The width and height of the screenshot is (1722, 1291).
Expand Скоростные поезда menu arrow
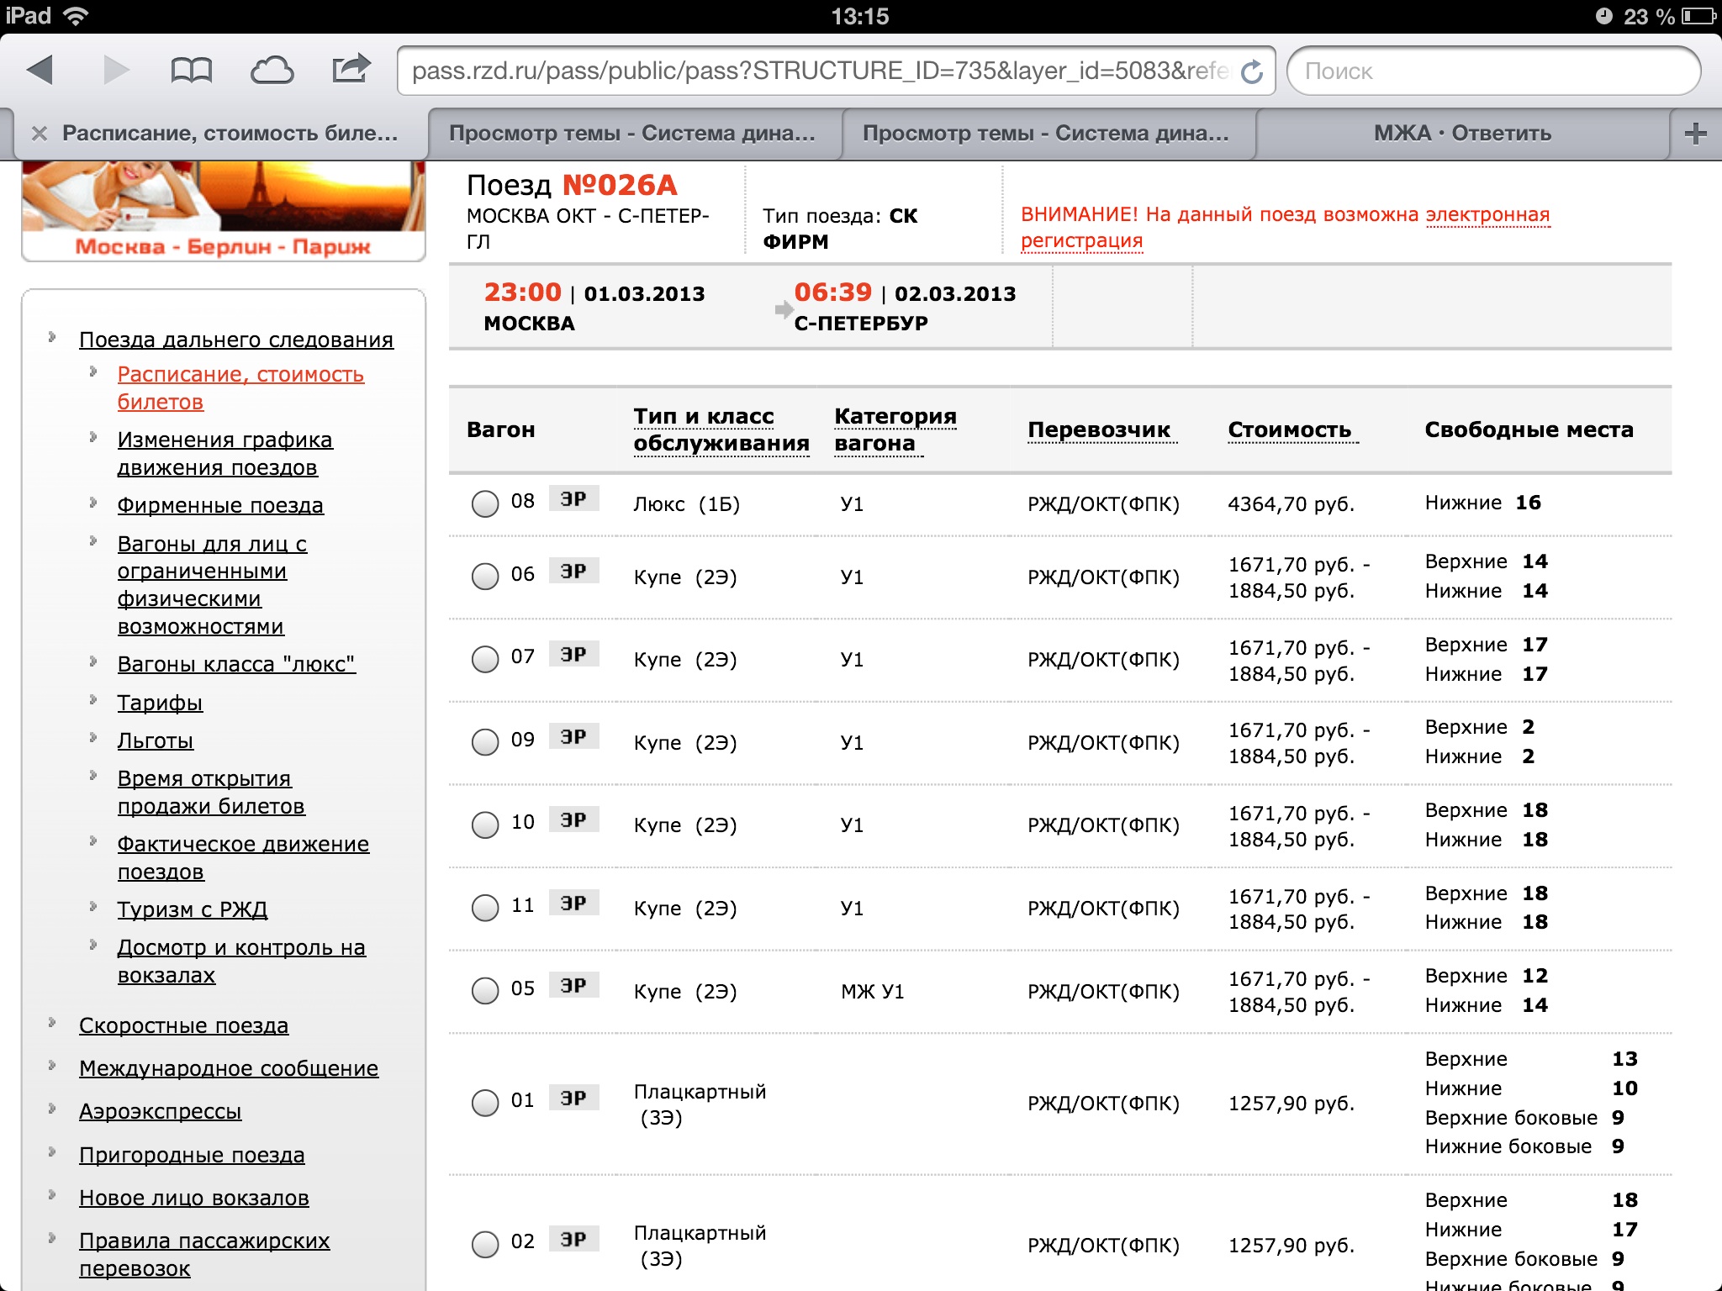[52, 1023]
